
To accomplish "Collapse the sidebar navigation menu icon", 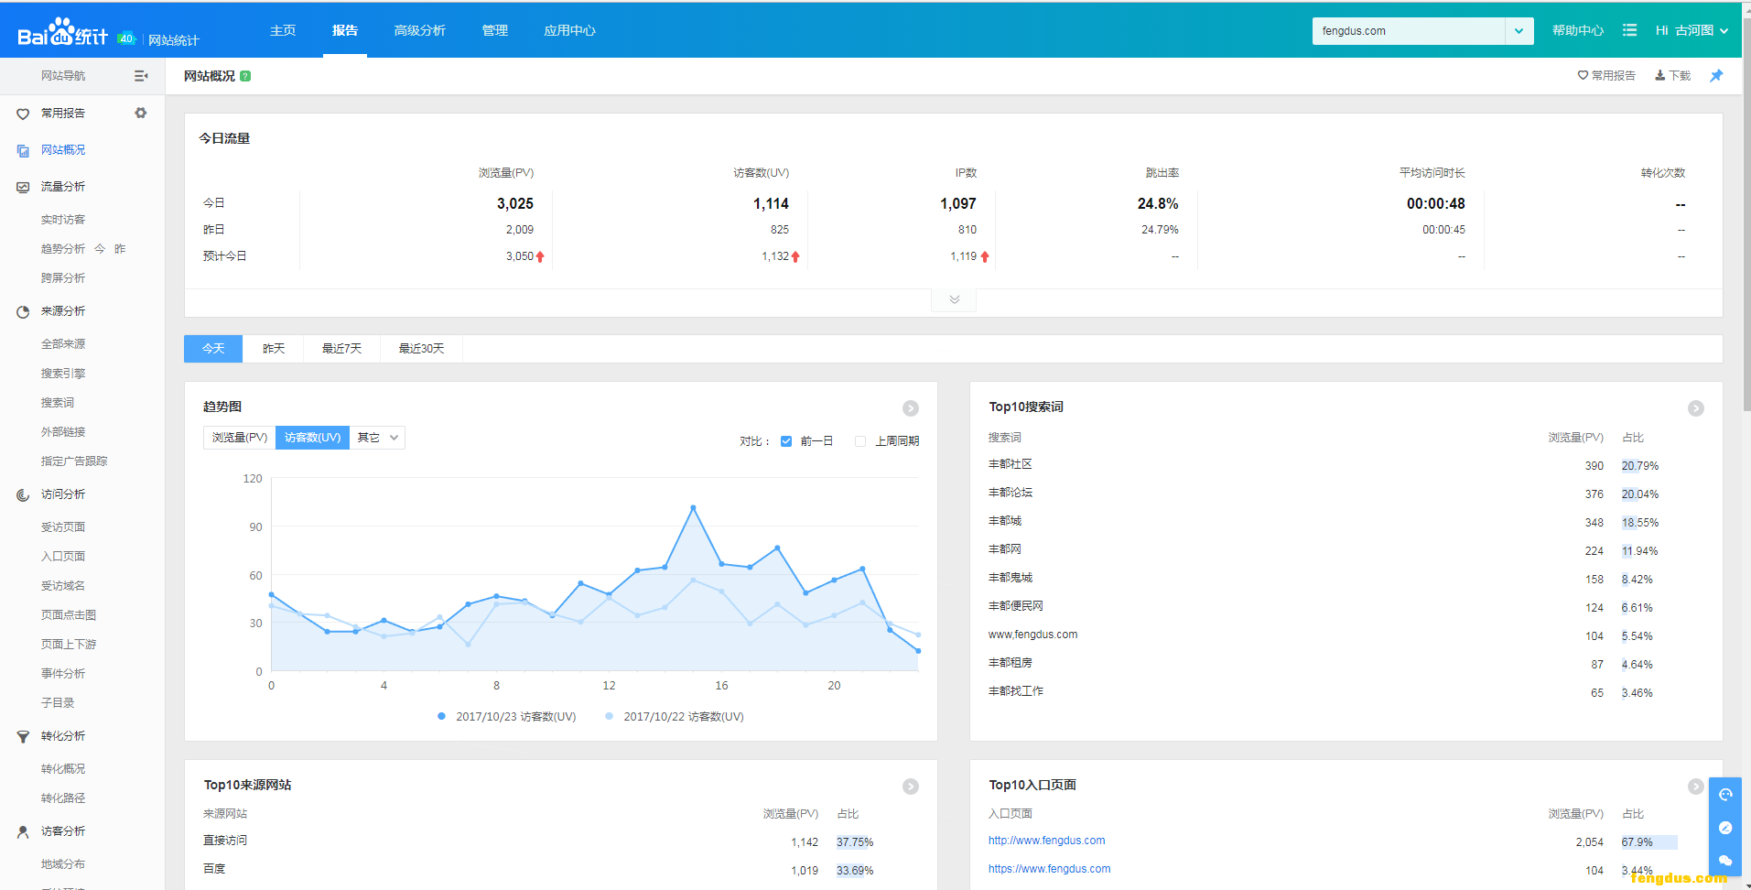I will click(140, 76).
